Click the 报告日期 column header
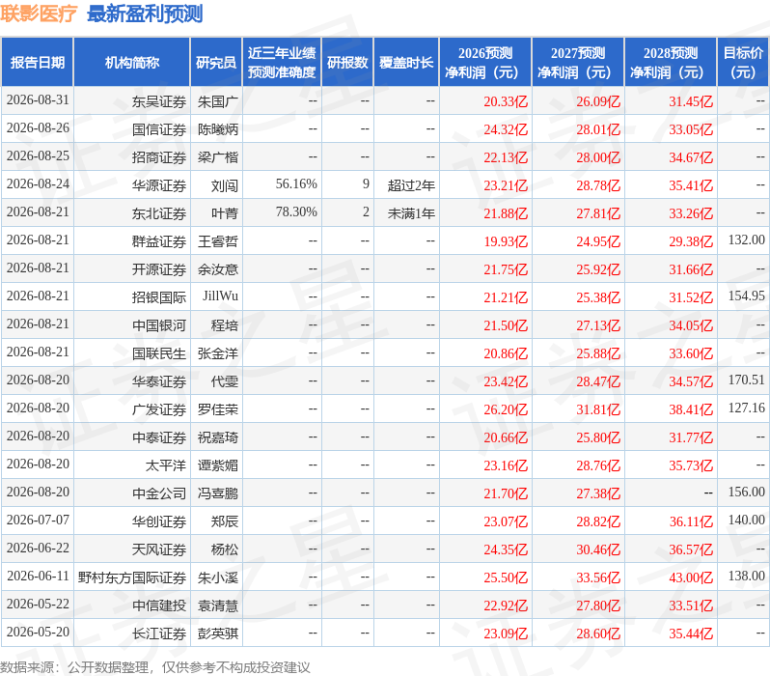The image size is (770, 676). coord(38,63)
